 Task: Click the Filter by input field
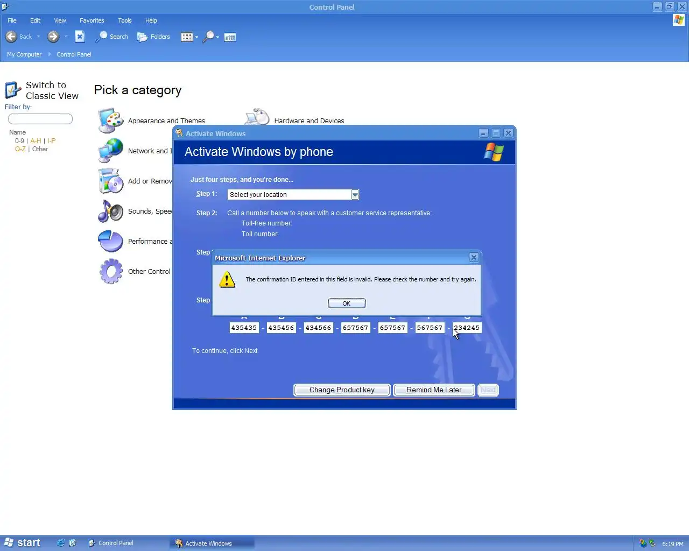(x=40, y=119)
